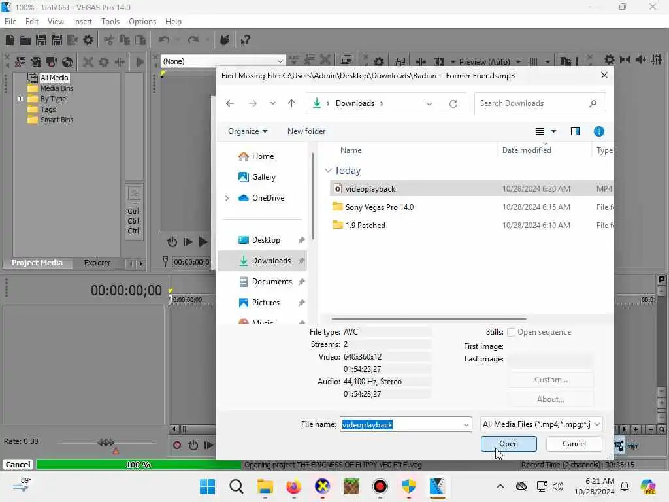Click the refresh icon in dialog address bar
This screenshot has height=502, width=669.
click(x=453, y=104)
